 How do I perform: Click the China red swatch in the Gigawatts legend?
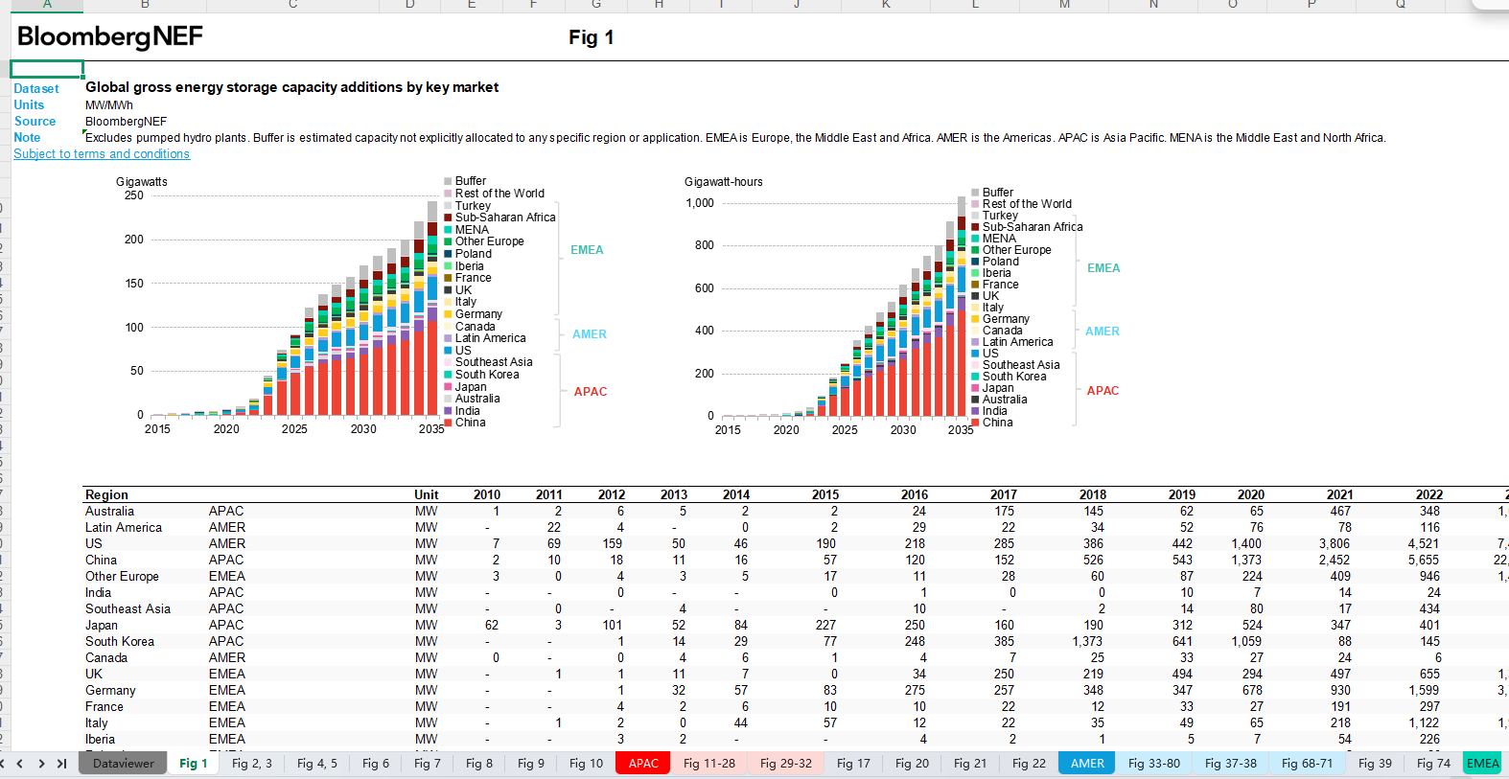tap(448, 423)
